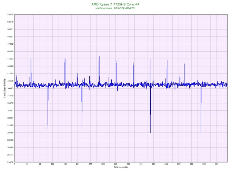Click the downward dip near 247 seconds
231x173 pixels.
coord(82,107)
